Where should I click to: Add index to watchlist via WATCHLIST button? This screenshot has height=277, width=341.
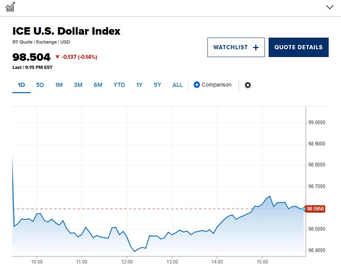click(x=236, y=47)
